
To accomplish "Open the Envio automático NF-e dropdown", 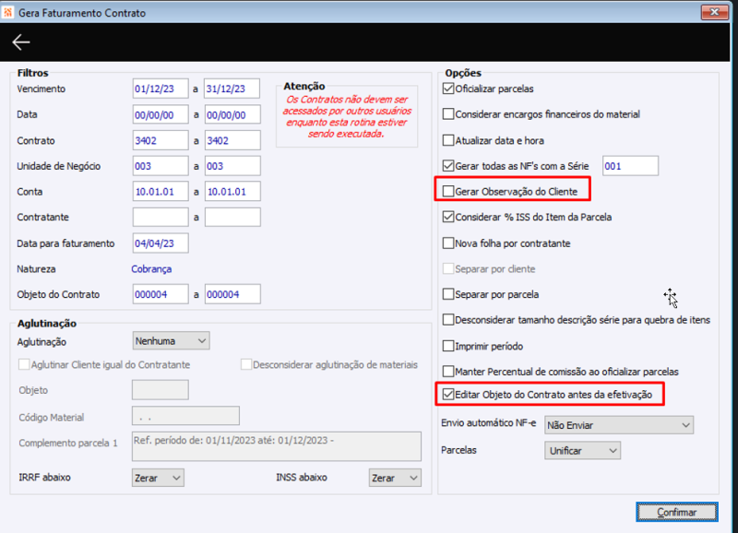I will [x=617, y=424].
